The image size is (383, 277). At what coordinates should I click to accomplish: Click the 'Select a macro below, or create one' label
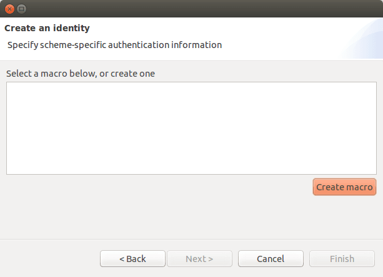tap(81, 74)
